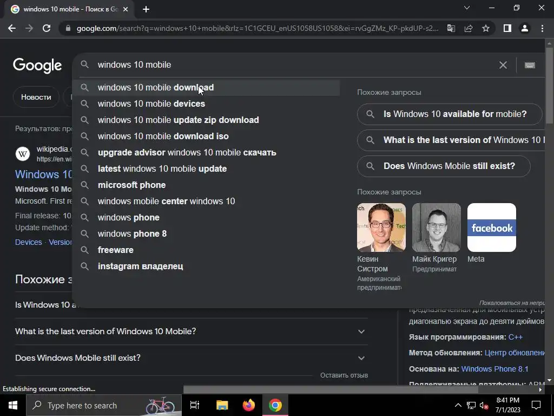The width and height of the screenshot is (554, 416).
Task: Open a new tab with the plus button
Action: point(146,10)
